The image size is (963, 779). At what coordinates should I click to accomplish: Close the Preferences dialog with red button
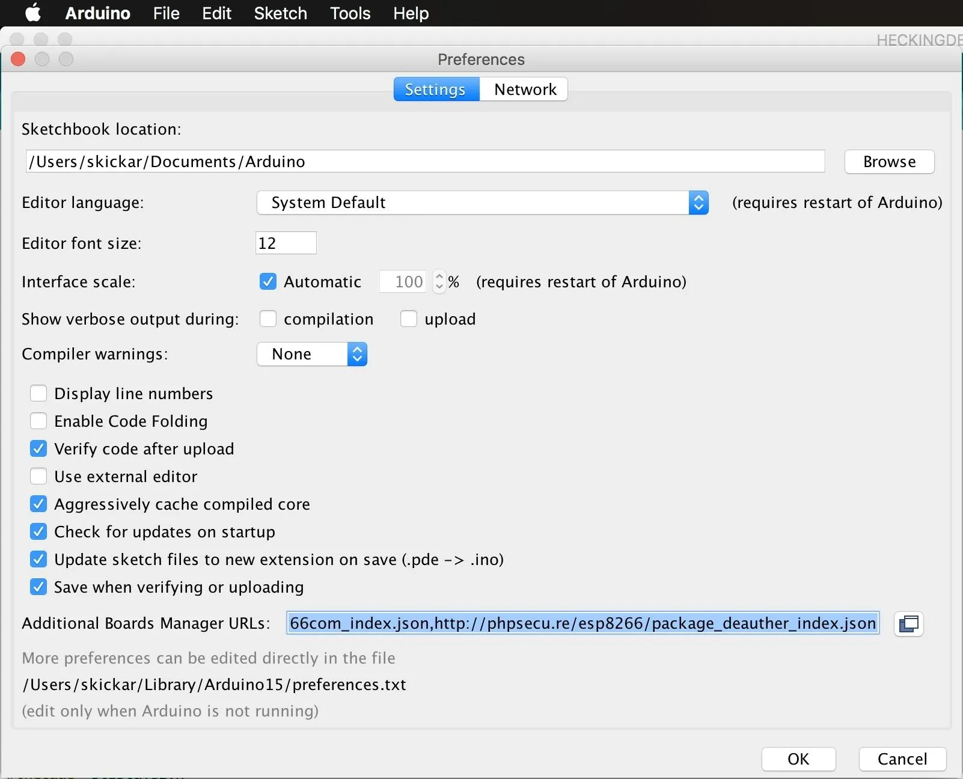coord(18,59)
